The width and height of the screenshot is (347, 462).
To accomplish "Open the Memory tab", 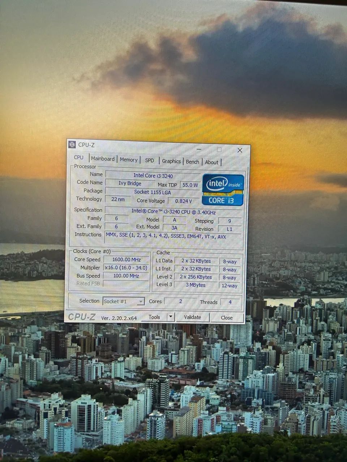I will click(x=129, y=160).
